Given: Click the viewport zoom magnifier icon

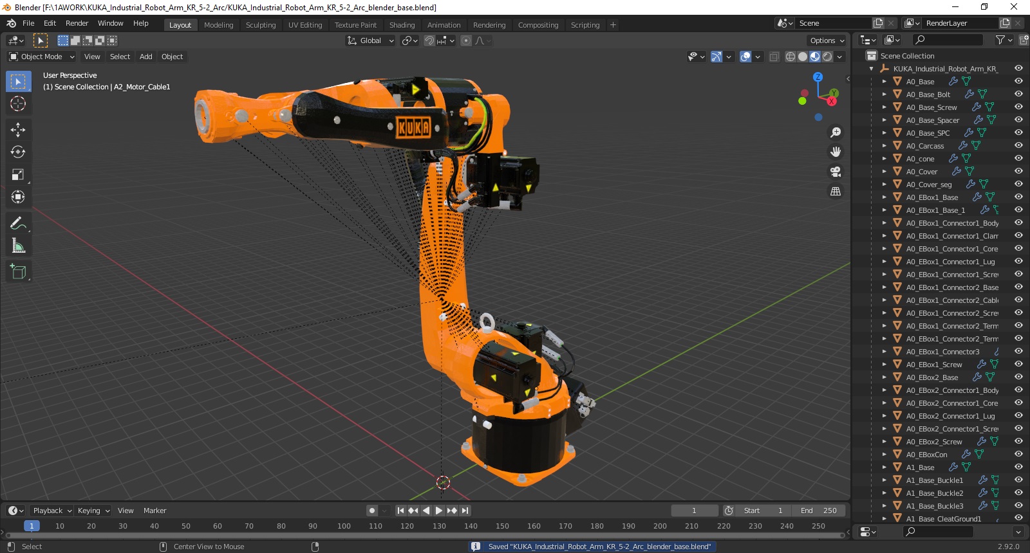Looking at the screenshot, I should point(836,132).
